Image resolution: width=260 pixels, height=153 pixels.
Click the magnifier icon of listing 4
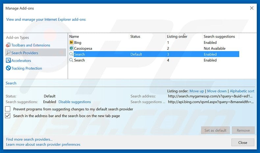pos(71,60)
